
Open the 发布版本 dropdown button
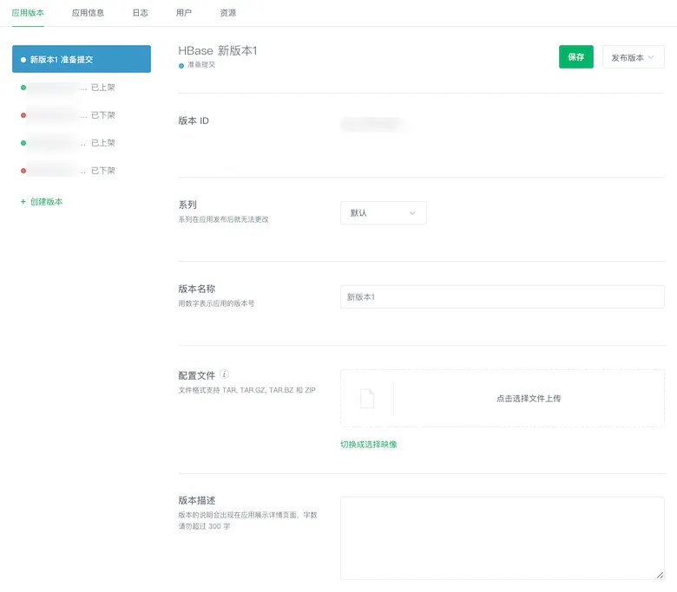(x=633, y=57)
